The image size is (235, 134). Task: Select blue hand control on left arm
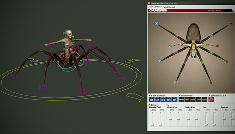click(x=169, y=46)
